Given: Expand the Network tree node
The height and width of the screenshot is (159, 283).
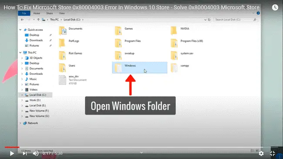Looking at the screenshot, I should coord(20,123).
